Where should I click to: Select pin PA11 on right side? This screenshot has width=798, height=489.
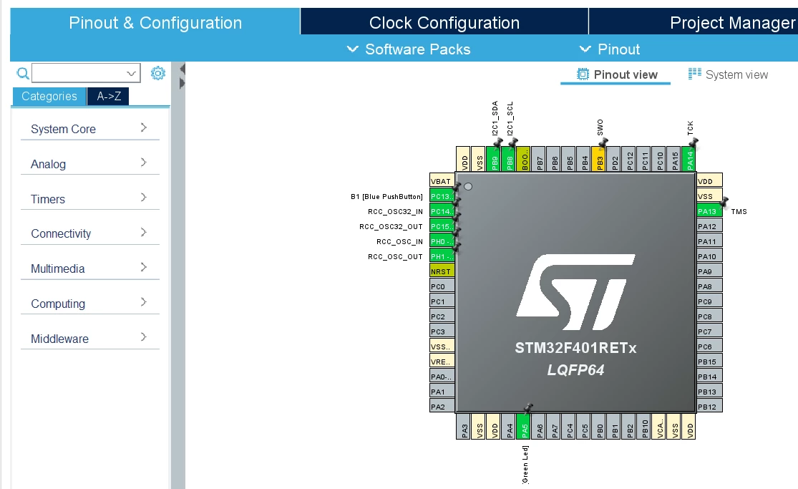pos(709,241)
